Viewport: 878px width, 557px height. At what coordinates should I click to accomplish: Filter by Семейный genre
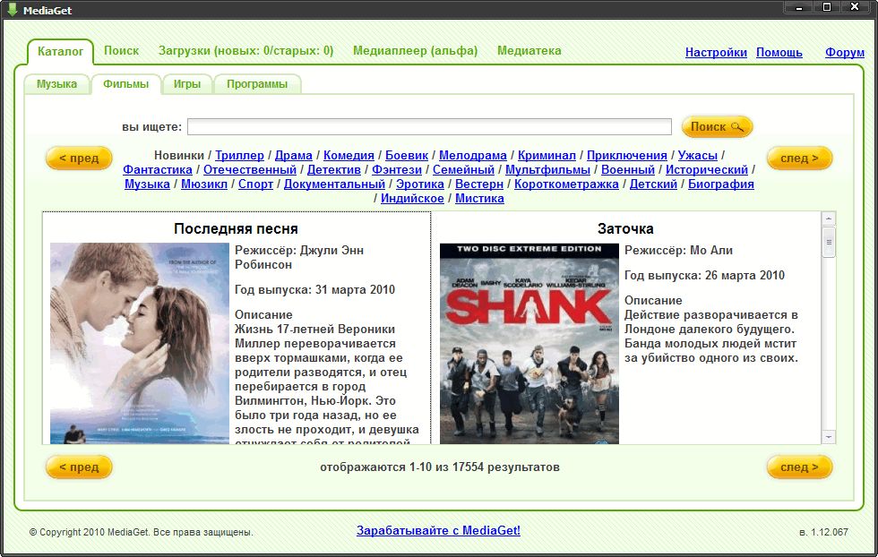[x=464, y=169]
